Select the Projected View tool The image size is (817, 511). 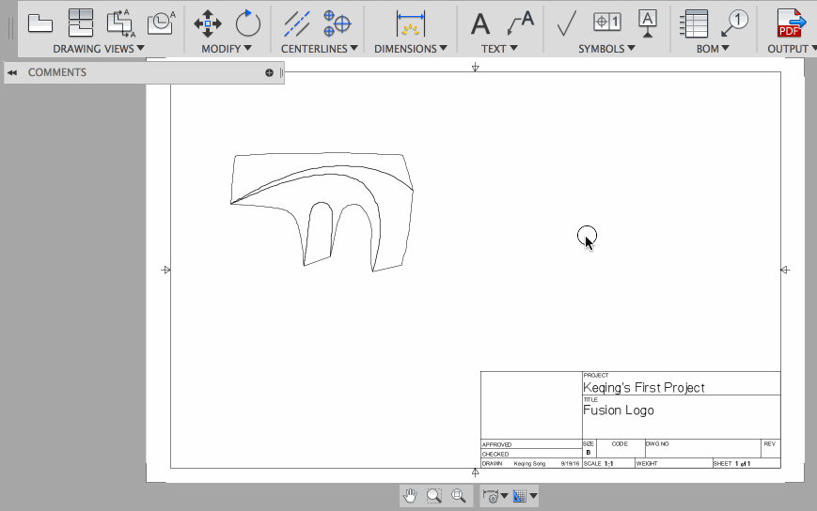81,22
